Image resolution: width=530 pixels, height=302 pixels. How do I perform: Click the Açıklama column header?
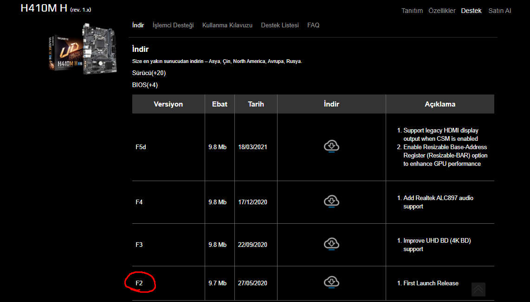point(440,104)
